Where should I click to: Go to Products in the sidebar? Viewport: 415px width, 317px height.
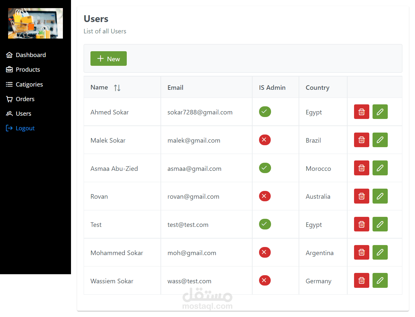click(23, 69)
